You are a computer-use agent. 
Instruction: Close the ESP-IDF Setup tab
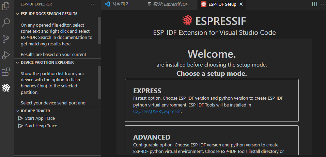[241, 4]
